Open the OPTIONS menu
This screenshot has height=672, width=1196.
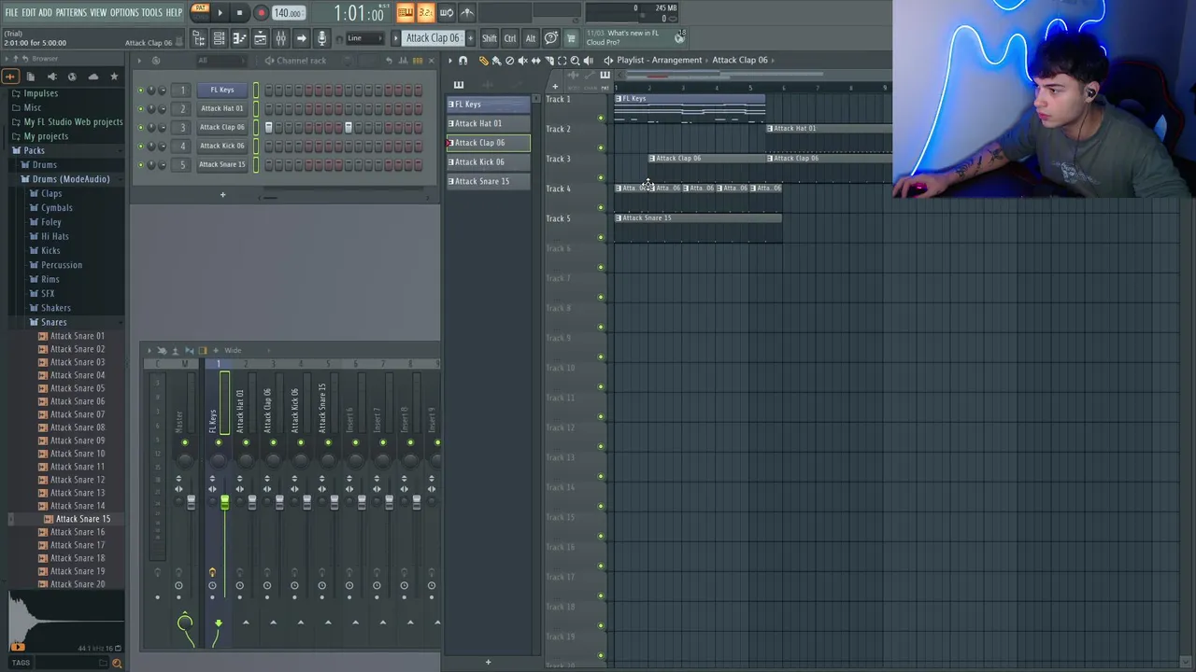[124, 12]
